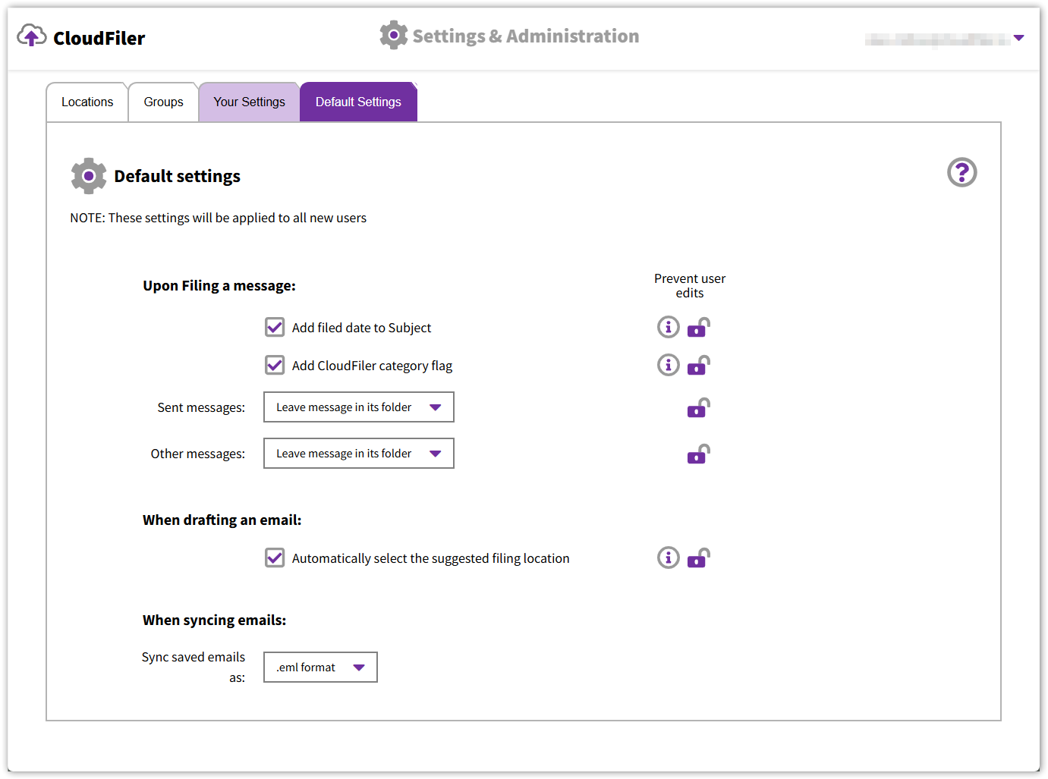This screenshot has width=1048, height=779.
Task: Uncheck Add filed date to Subject
Action: [x=275, y=327]
